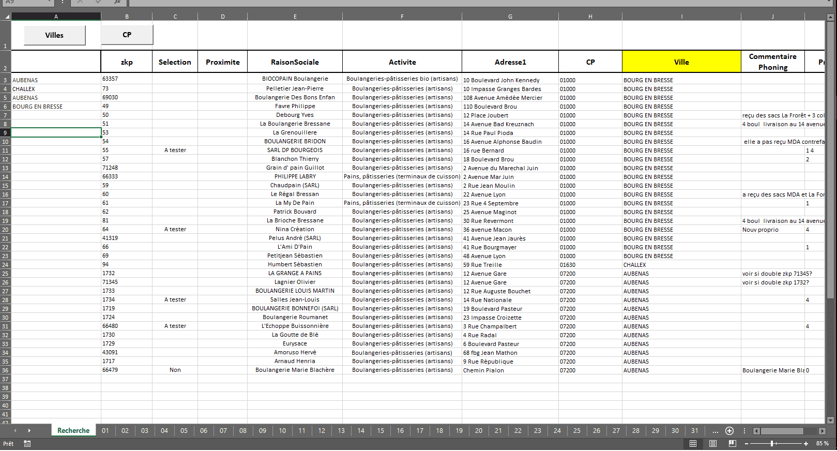The width and height of the screenshot is (837, 451).
Task: Switch to sheet tab 31
Action: [x=694, y=431]
